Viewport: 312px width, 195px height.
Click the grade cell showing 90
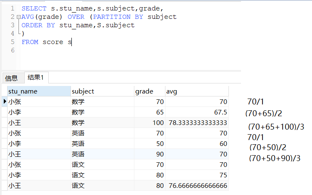(149, 154)
